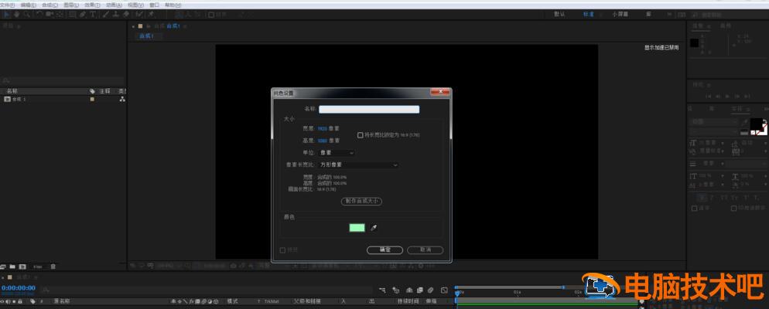Toggle the snapping checkbox in toolbar

[x=211, y=15]
